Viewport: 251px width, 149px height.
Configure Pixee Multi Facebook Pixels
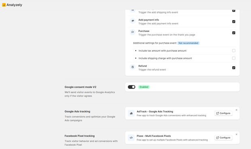(x=223, y=138)
